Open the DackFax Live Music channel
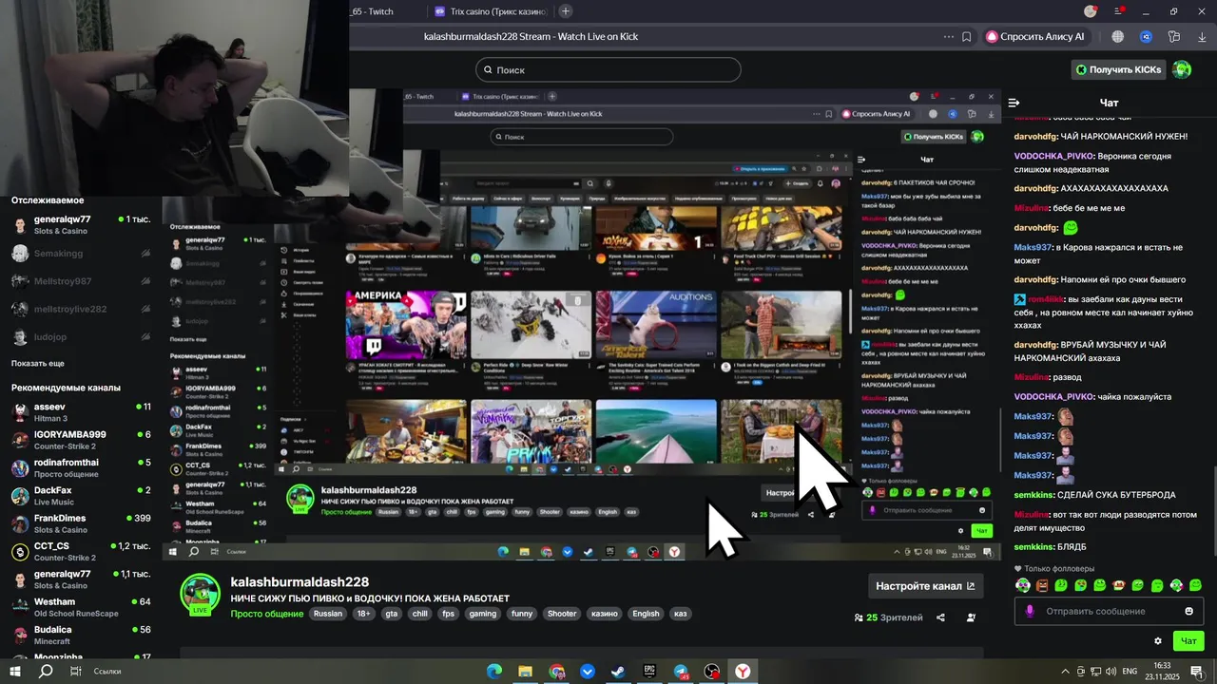Screen dimensions: 1217x684 pos(80,495)
